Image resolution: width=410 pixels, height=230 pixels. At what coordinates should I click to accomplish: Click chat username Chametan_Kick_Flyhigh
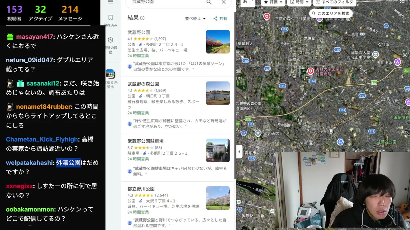tap(42, 140)
